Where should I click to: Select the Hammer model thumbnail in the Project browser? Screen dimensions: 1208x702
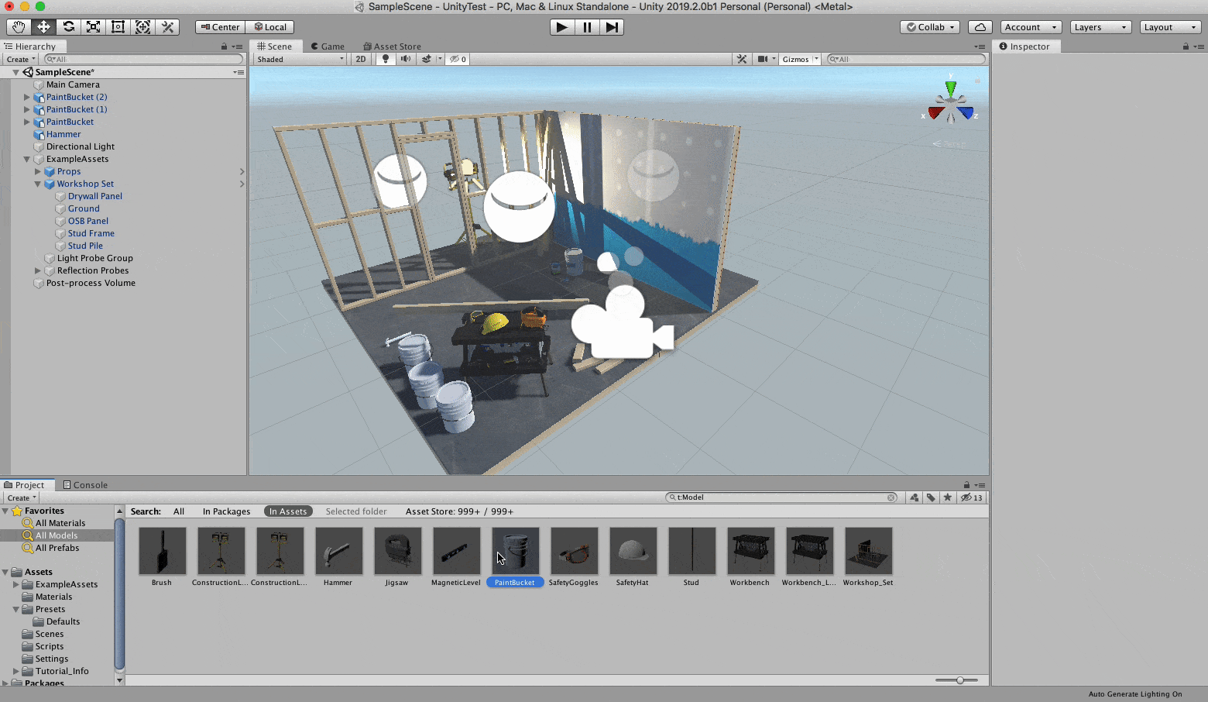tap(338, 550)
